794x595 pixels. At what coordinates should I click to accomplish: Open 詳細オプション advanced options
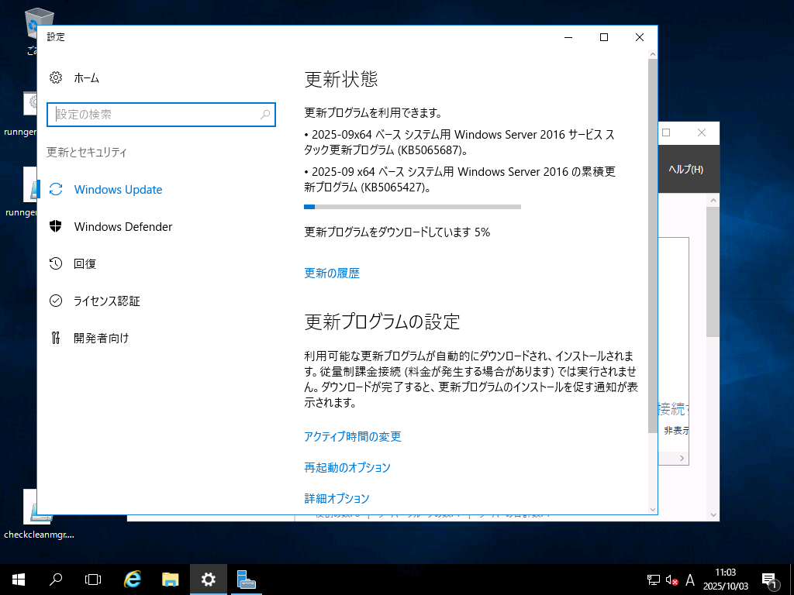click(337, 498)
